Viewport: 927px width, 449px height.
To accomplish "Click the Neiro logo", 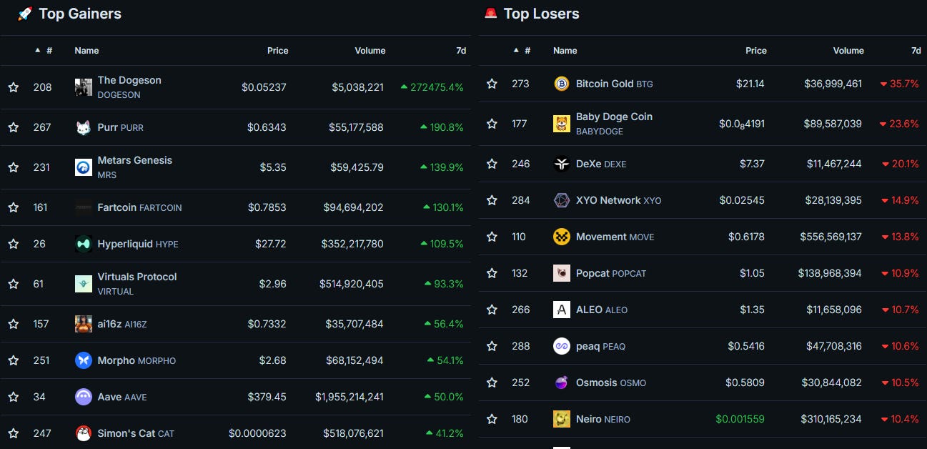I will (562, 419).
